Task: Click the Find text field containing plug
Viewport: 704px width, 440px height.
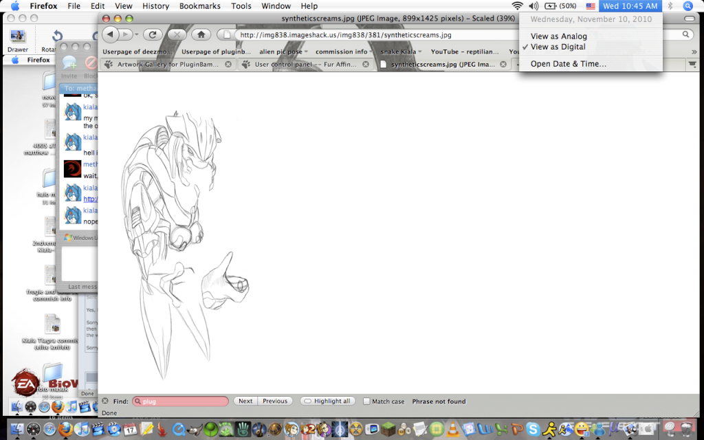Action: pyautogui.click(x=181, y=401)
